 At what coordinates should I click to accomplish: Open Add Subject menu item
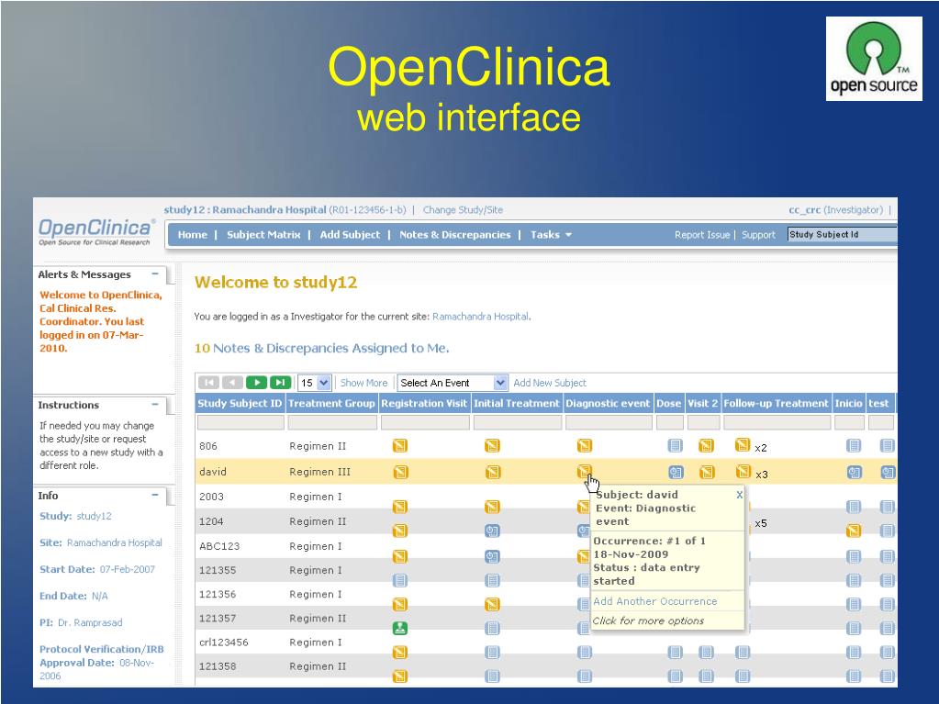coord(350,235)
